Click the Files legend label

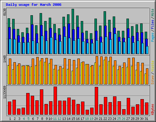(x=153, y=24)
